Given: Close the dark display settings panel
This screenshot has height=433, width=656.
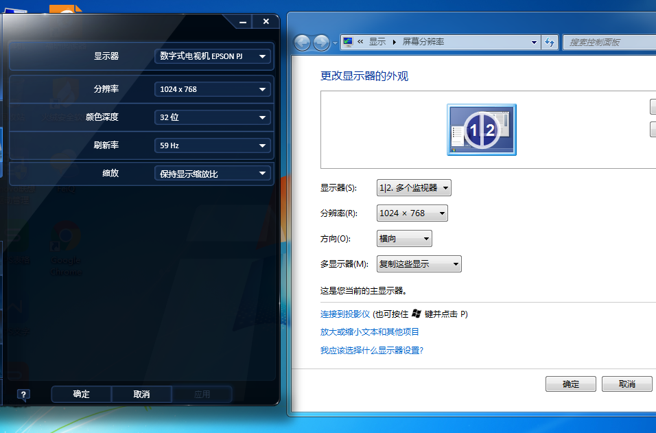Looking at the screenshot, I should click(x=266, y=22).
